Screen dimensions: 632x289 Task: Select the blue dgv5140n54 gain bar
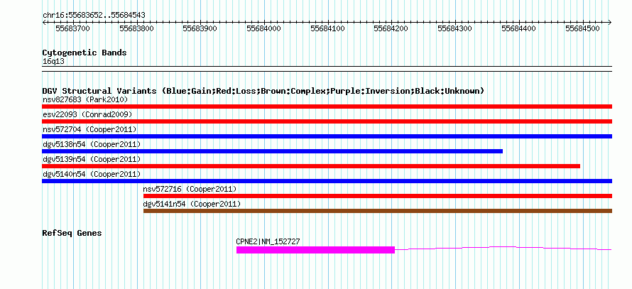pyautogui.click(x=327, y=181)
